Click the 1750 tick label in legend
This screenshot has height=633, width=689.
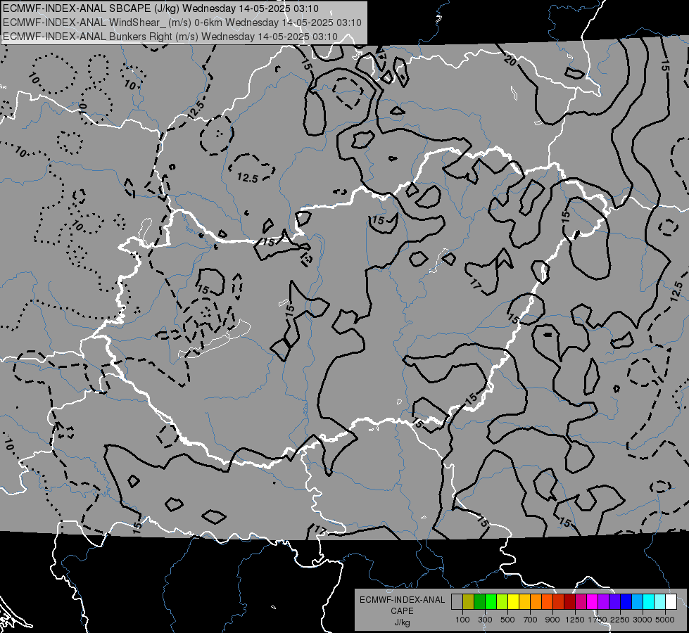tap(598, 620)
